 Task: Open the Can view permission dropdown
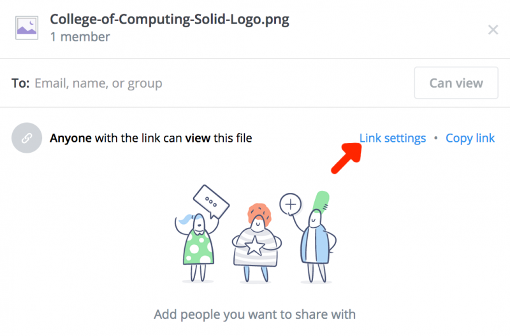456,83
